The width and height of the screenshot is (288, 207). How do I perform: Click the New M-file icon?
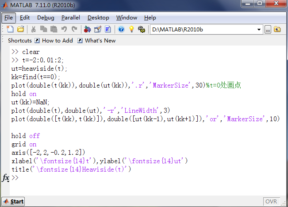point(10,29)
